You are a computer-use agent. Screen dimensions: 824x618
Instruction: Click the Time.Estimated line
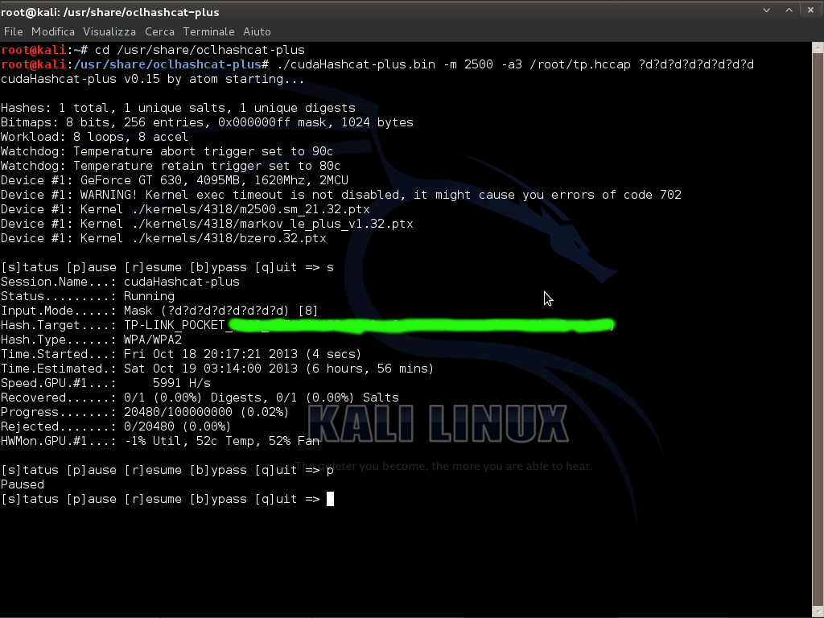pos(217,369)
